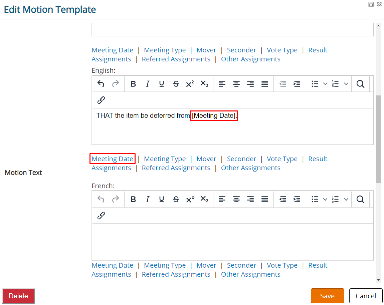This screenshot has width=384, height=305.
Task: Apply justify alignment in the English editor
Action: tap(265, 84)
